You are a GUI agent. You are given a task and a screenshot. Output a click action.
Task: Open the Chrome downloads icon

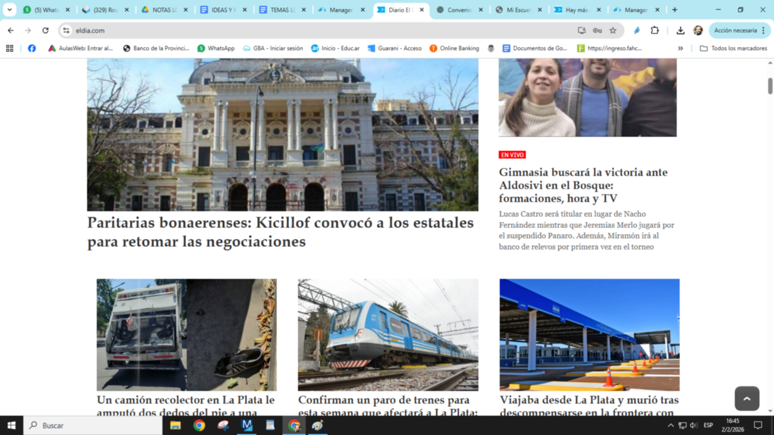(x=680, y=30)
